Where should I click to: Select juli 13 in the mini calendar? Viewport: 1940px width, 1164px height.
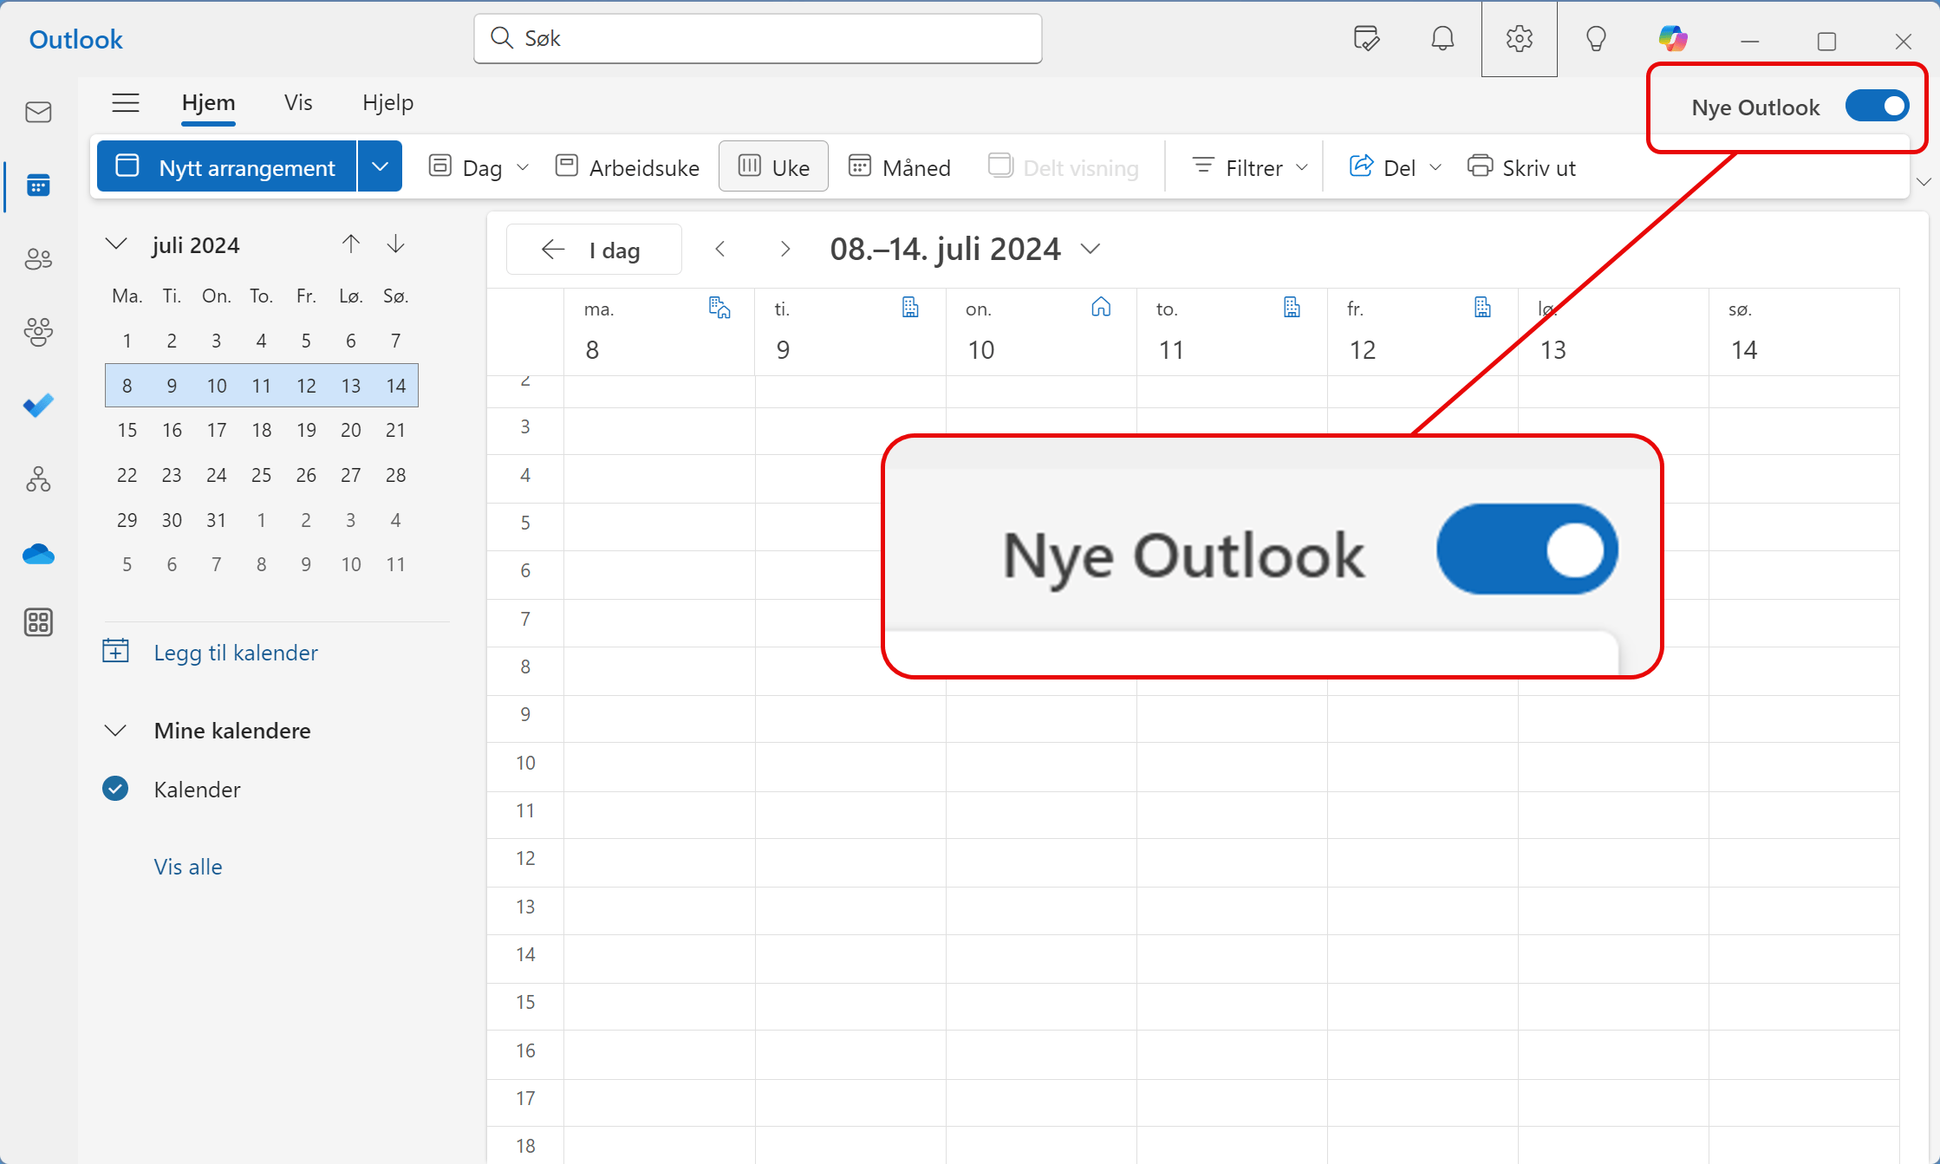[350, 386]
